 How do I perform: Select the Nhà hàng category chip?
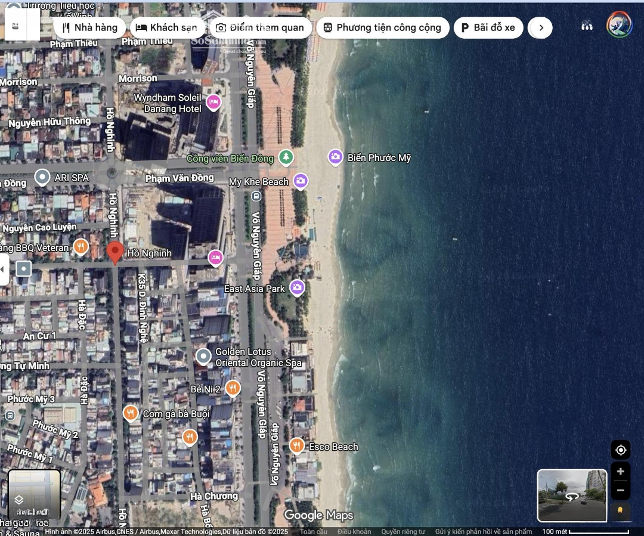tap(89, 27)
